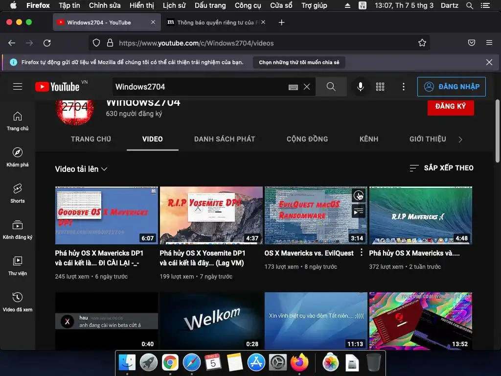Viewport: 501px width, 376px height.
Task: Click Watch Later on EvilQuest thumbnail
Action: (359, 195)
